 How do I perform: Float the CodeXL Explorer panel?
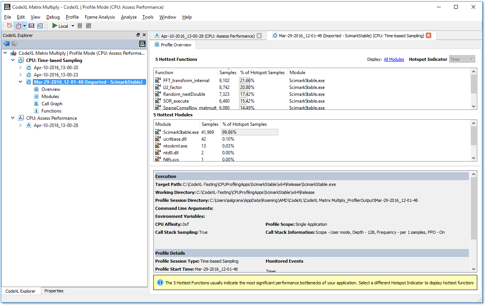click(x=138, y=35)
